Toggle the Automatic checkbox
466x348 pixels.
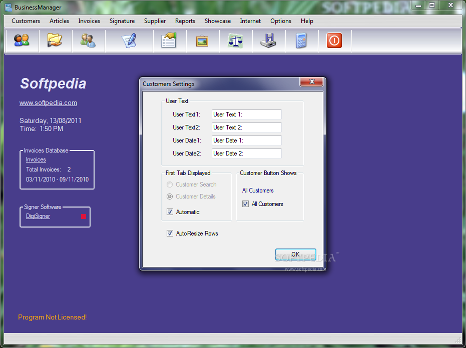pyautogui.click(x=170, y=211)
